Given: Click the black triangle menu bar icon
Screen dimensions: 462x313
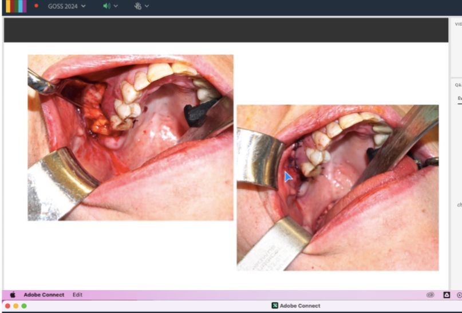Looking at the screenshot, I should pos(447,295).
